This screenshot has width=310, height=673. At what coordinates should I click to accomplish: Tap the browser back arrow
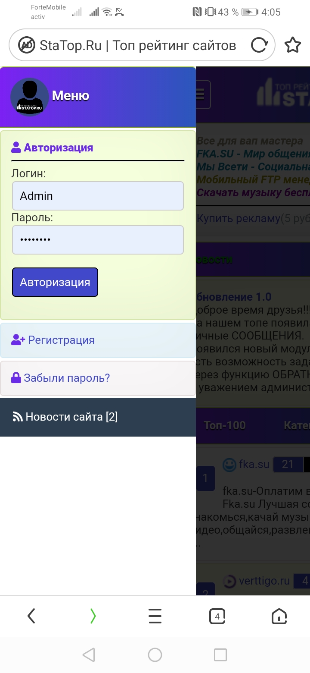point(31,616)
